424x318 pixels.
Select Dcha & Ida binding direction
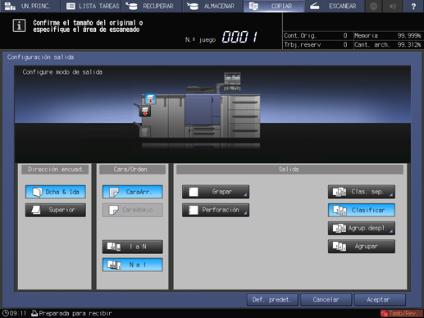click(56, 192)
